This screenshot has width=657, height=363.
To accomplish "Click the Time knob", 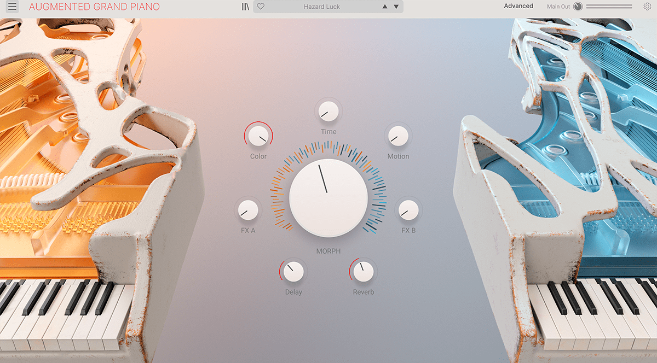I will (328, 112).
